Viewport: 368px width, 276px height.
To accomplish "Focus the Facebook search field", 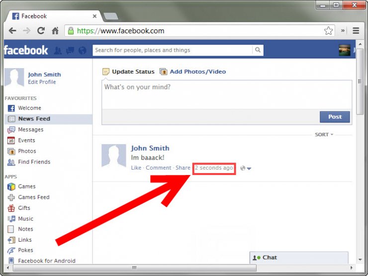I will pos(173,50).
